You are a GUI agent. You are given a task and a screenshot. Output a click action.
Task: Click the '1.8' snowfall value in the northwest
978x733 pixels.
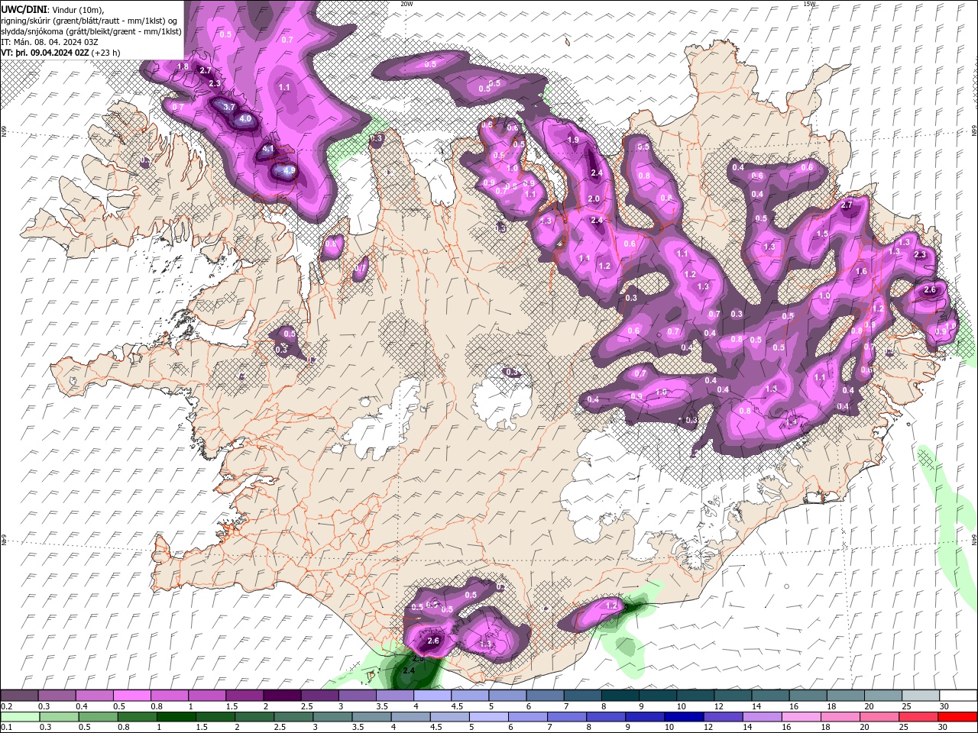[183, 67]
